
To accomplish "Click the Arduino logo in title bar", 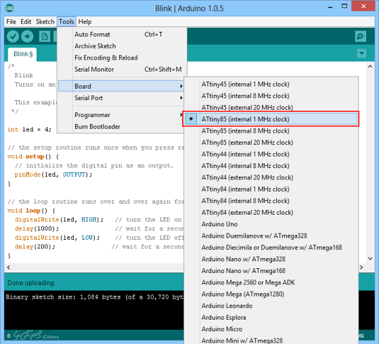I will [x=9, y=8].
